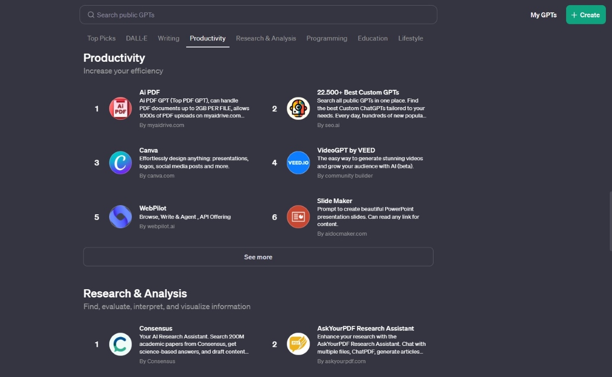Click the Productivity section heading
The width and height of the screenshot is (612, 377).
[x=114, y=58]
